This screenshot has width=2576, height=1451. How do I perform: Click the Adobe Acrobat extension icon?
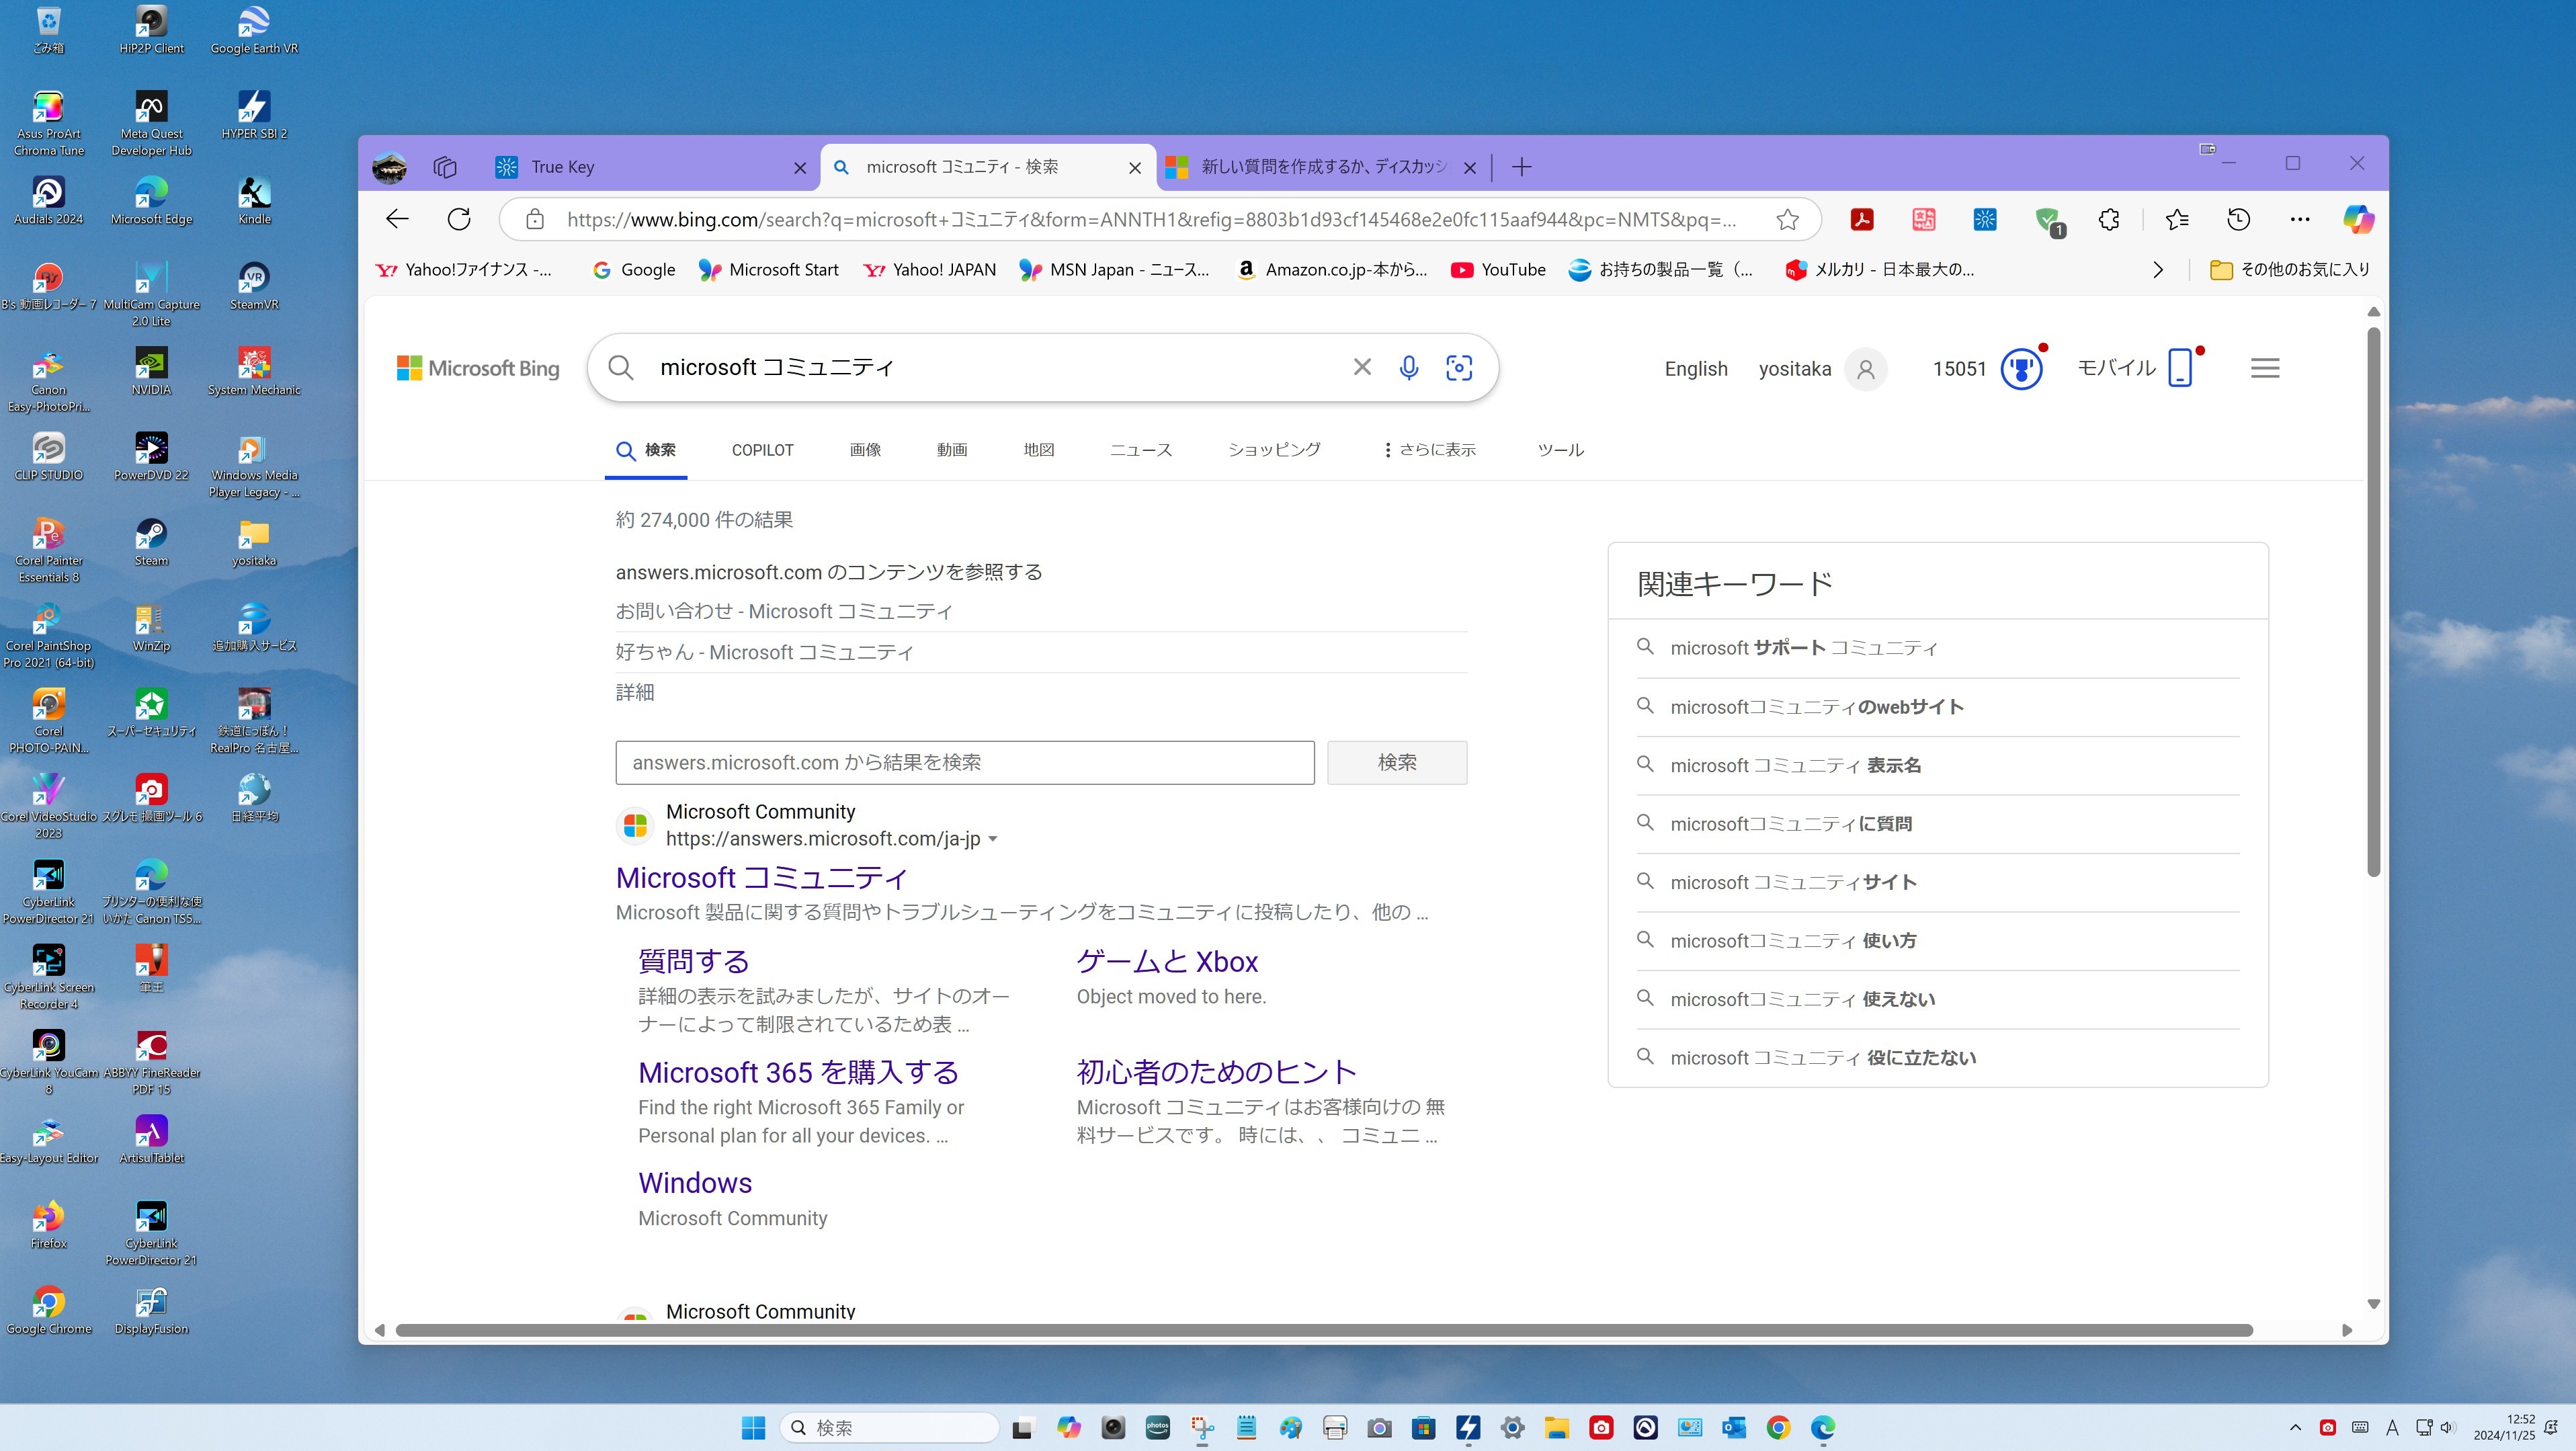[x=1862, y=219]
